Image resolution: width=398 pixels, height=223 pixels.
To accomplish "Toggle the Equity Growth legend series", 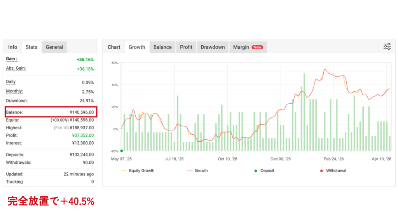I will click(138, 171).
